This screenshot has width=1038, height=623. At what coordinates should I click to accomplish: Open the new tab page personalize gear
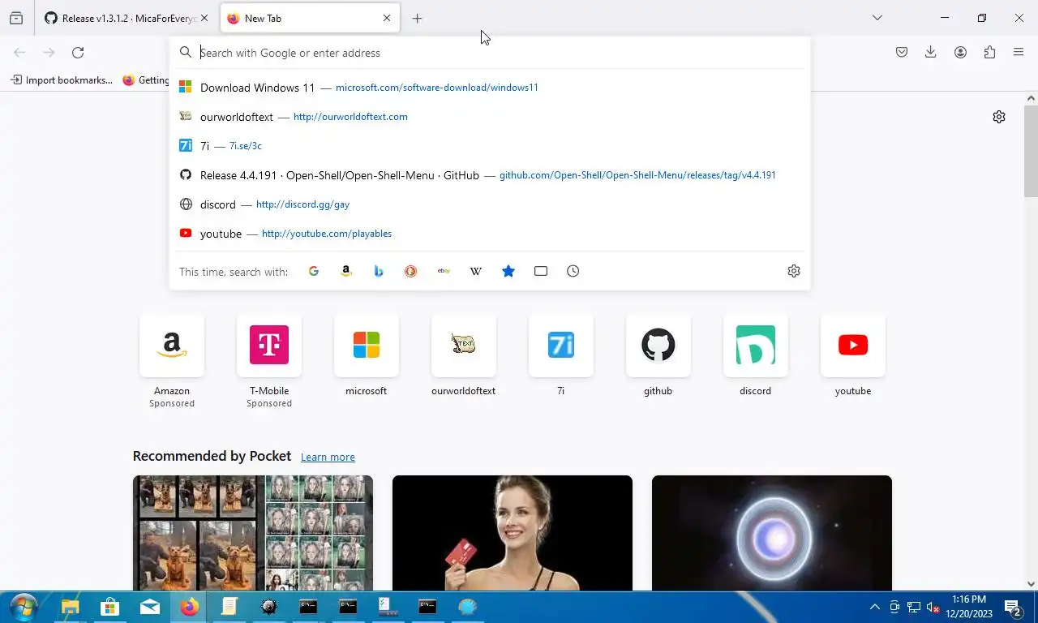[x=999, y=117]
